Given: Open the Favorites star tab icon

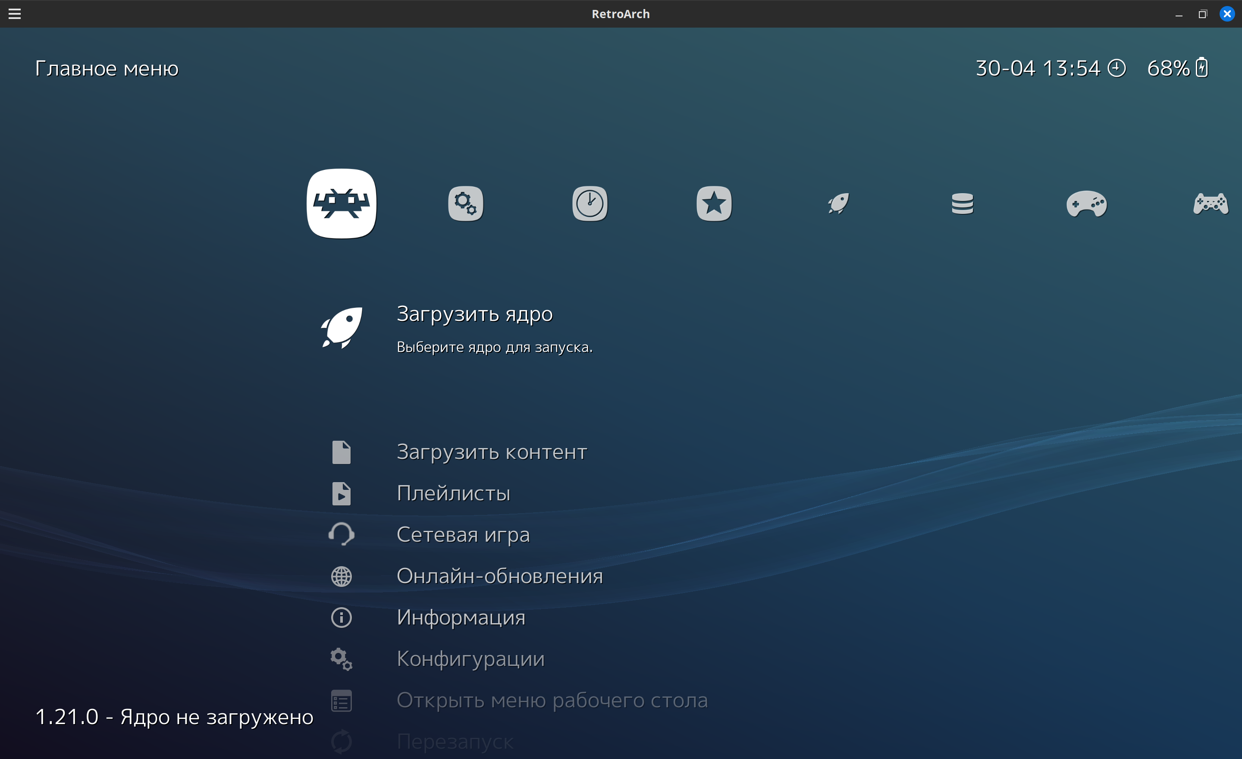Looking at the screenshot, I should 714,204.
